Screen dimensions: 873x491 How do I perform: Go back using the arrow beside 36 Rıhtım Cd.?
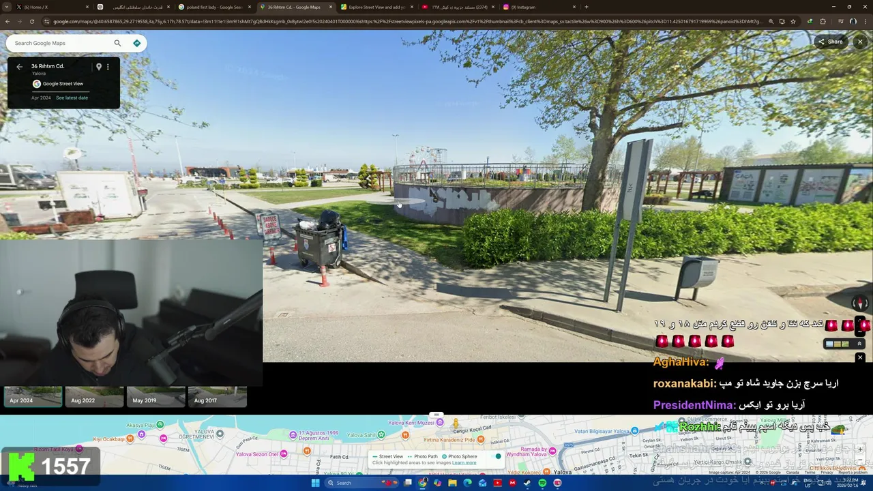19,67
